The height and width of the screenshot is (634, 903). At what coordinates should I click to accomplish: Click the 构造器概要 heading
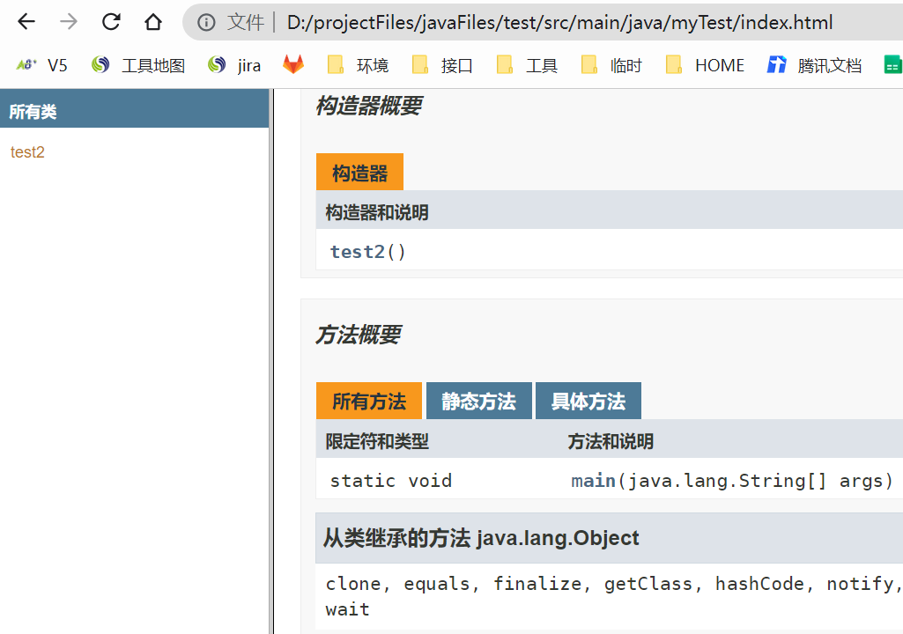tap(368, 106)
